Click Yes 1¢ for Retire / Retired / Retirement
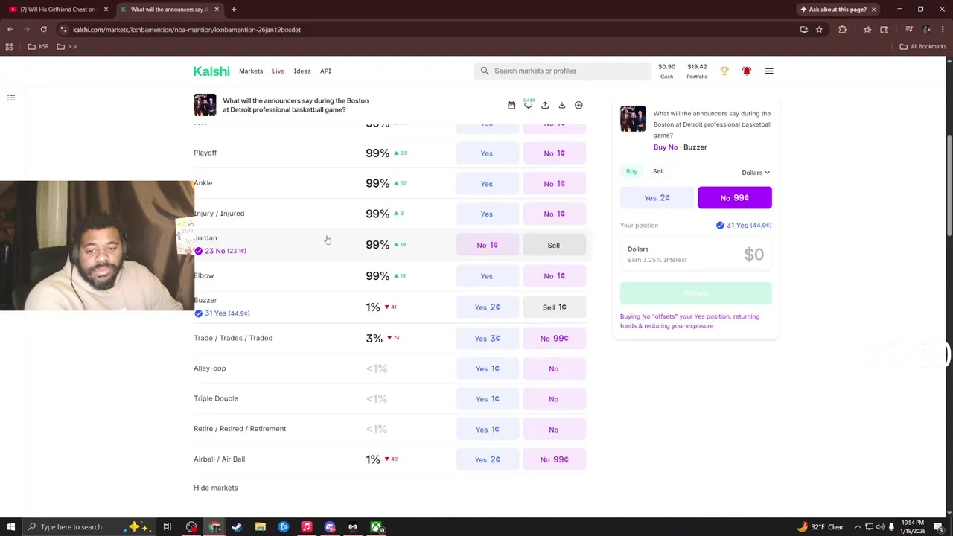The height and width of the screenshot is (536, 953). point(487,430)
